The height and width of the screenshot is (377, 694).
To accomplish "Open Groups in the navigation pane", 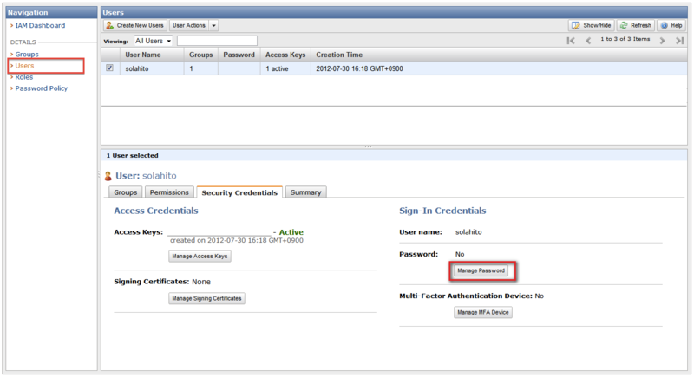I will tap(27, 55).
